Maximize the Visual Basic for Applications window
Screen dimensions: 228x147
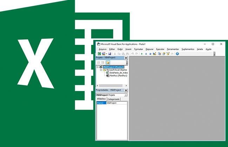click(213, 44)
